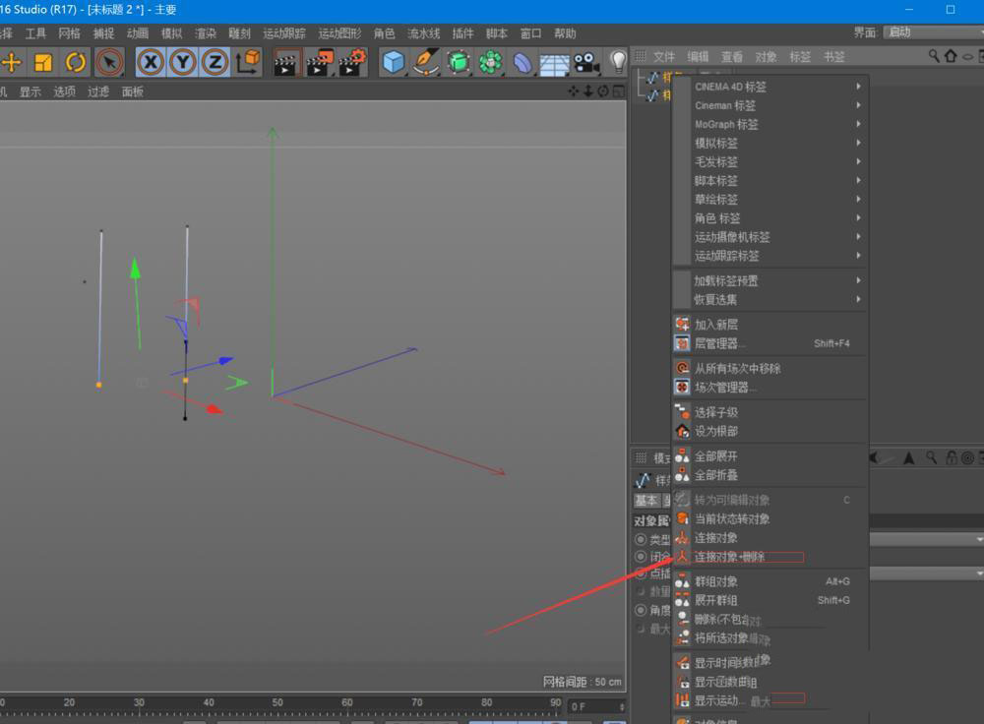The height and width of the screenshot is (724, 984).
Task: Click the recent-tool cursor icon
Action: pyautogui.click(x=110, y=62)
